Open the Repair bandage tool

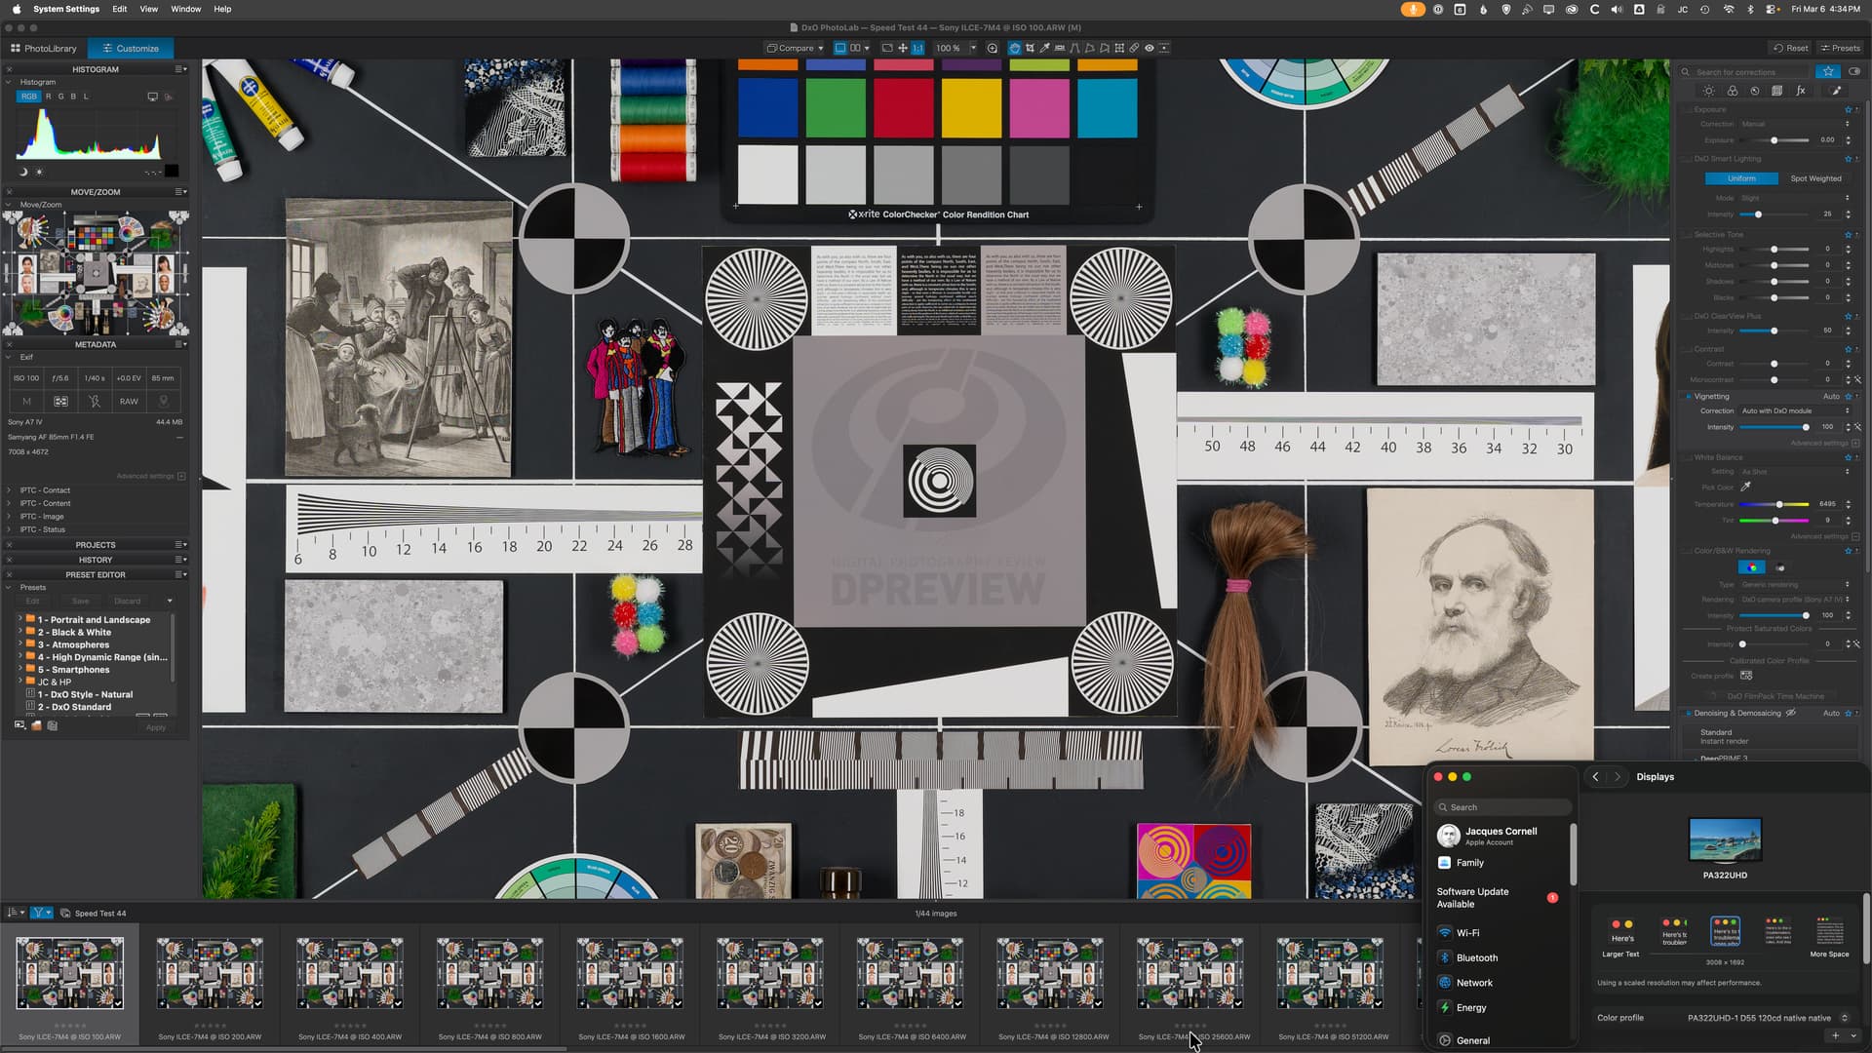point(1134,48)
